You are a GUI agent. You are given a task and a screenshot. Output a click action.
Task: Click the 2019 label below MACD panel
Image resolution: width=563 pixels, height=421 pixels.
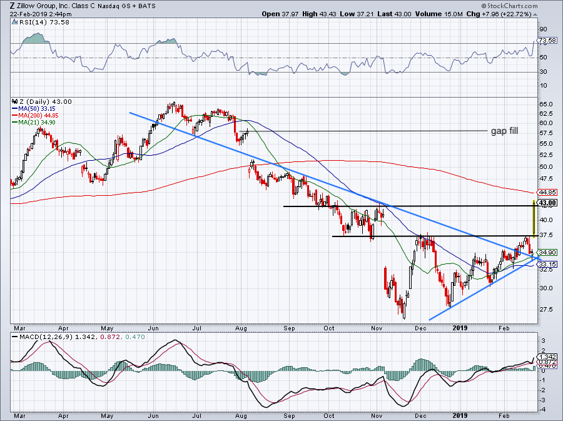coord(460,416)
